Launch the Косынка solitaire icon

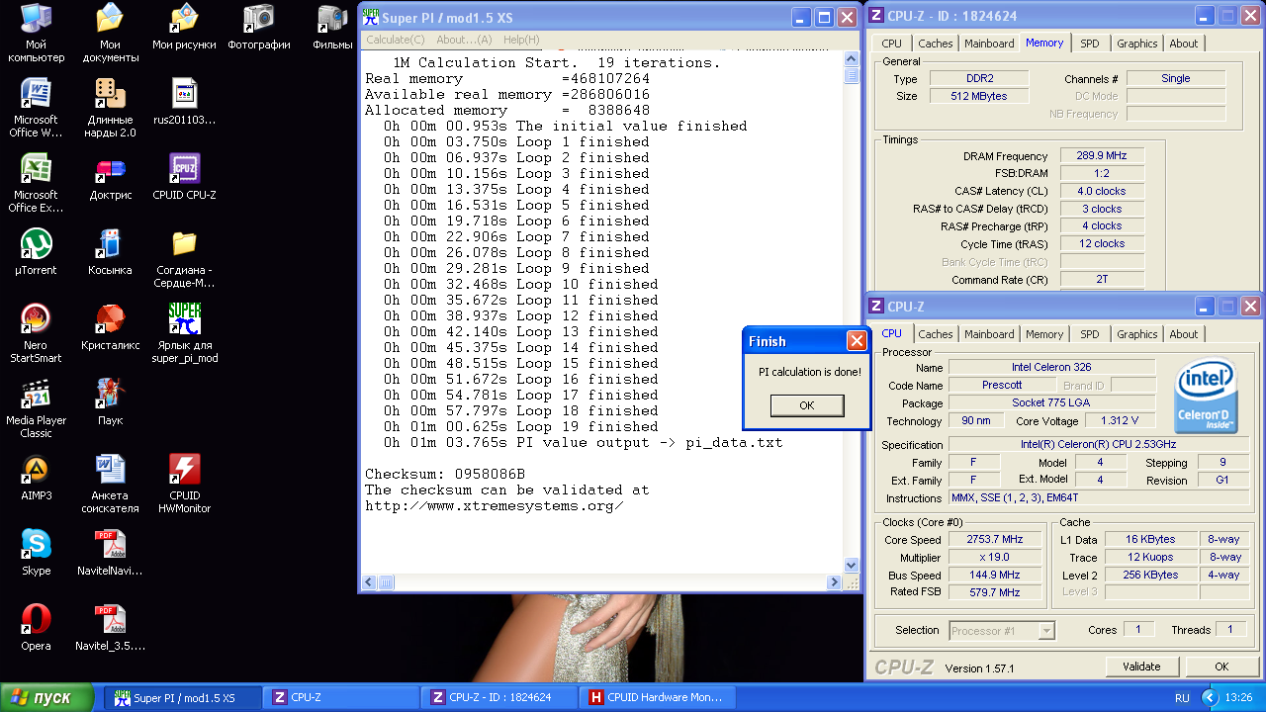[x=110, y=244]
